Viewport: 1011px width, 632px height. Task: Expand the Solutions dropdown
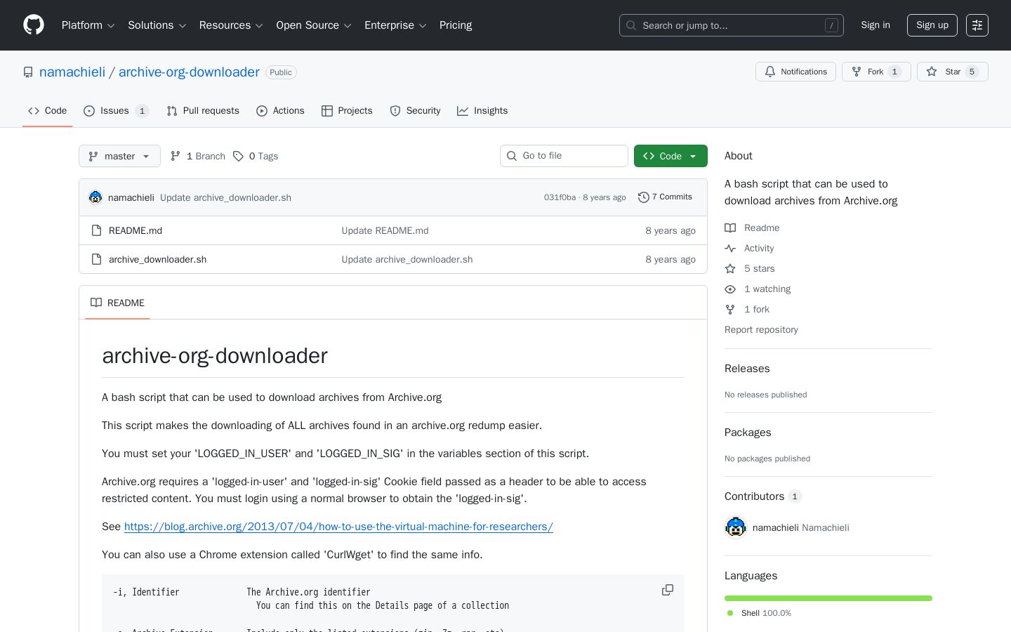pyautogui.click(x=157, y=25)
